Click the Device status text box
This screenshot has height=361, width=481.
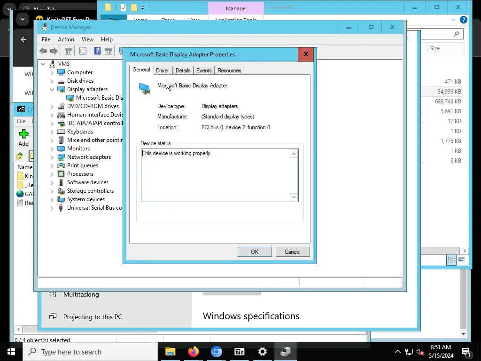pos(216,175)
